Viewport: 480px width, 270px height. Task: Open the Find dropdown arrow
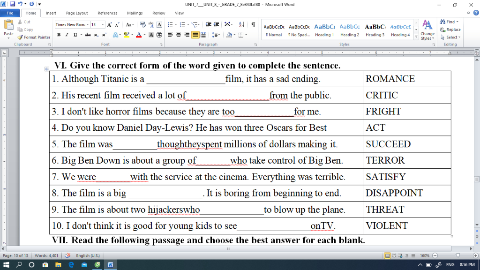(x=457, y=22)
